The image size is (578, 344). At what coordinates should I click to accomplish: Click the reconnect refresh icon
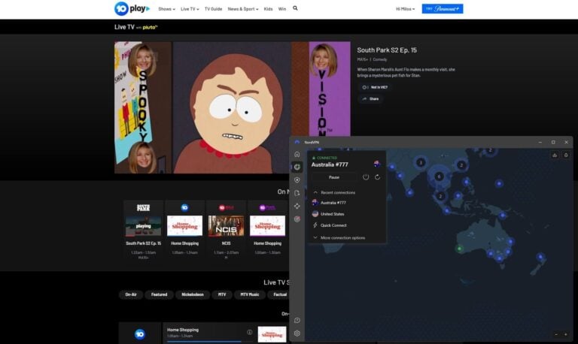[377, 177]
